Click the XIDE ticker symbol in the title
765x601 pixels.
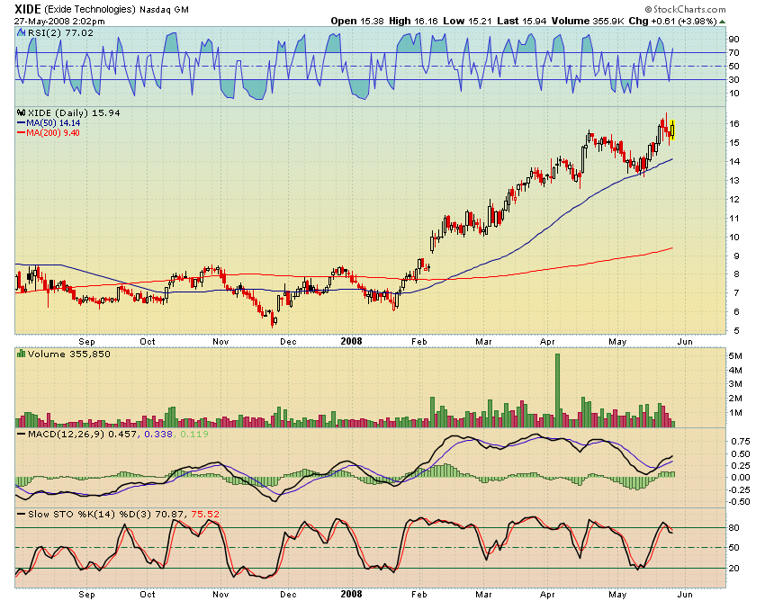(28, 9)
